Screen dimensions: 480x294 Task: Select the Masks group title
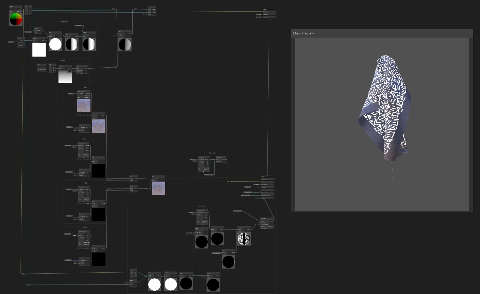(x=62, y=61)
